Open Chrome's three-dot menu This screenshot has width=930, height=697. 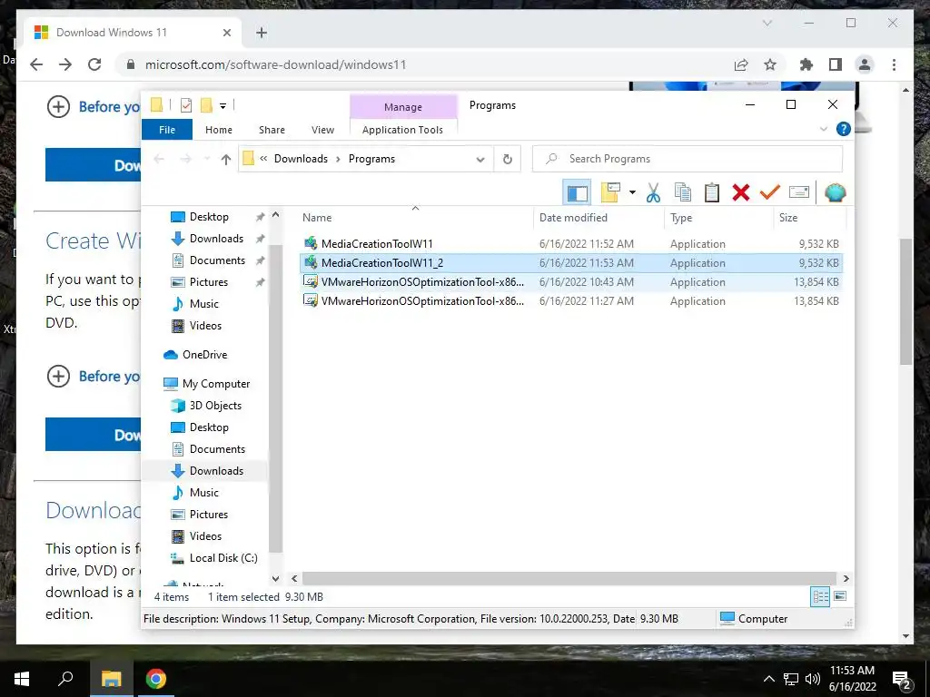[x=894, y=64]
